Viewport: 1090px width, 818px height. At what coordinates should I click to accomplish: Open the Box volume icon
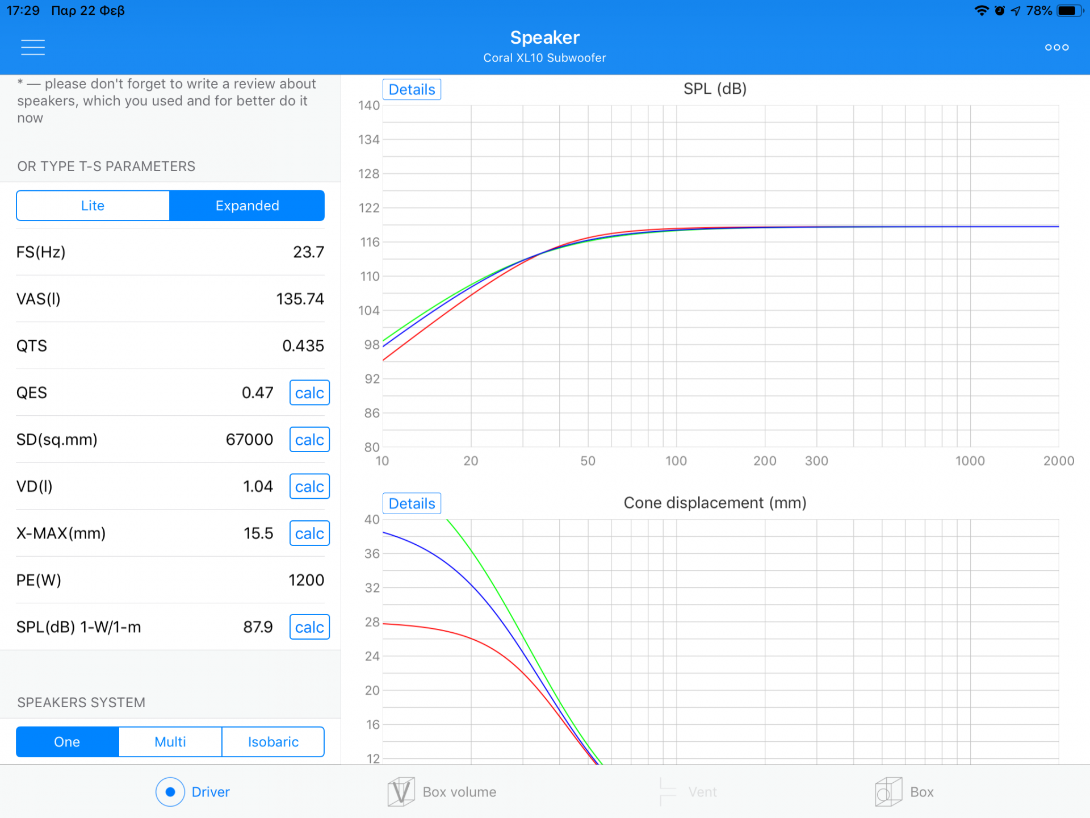(401, 792)
